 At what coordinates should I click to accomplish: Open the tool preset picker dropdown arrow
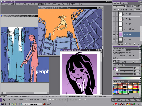coord(7,100)
